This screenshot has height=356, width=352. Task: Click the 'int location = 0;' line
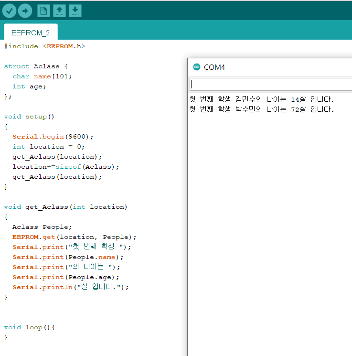pyautogui.click(x=49, y=147)
